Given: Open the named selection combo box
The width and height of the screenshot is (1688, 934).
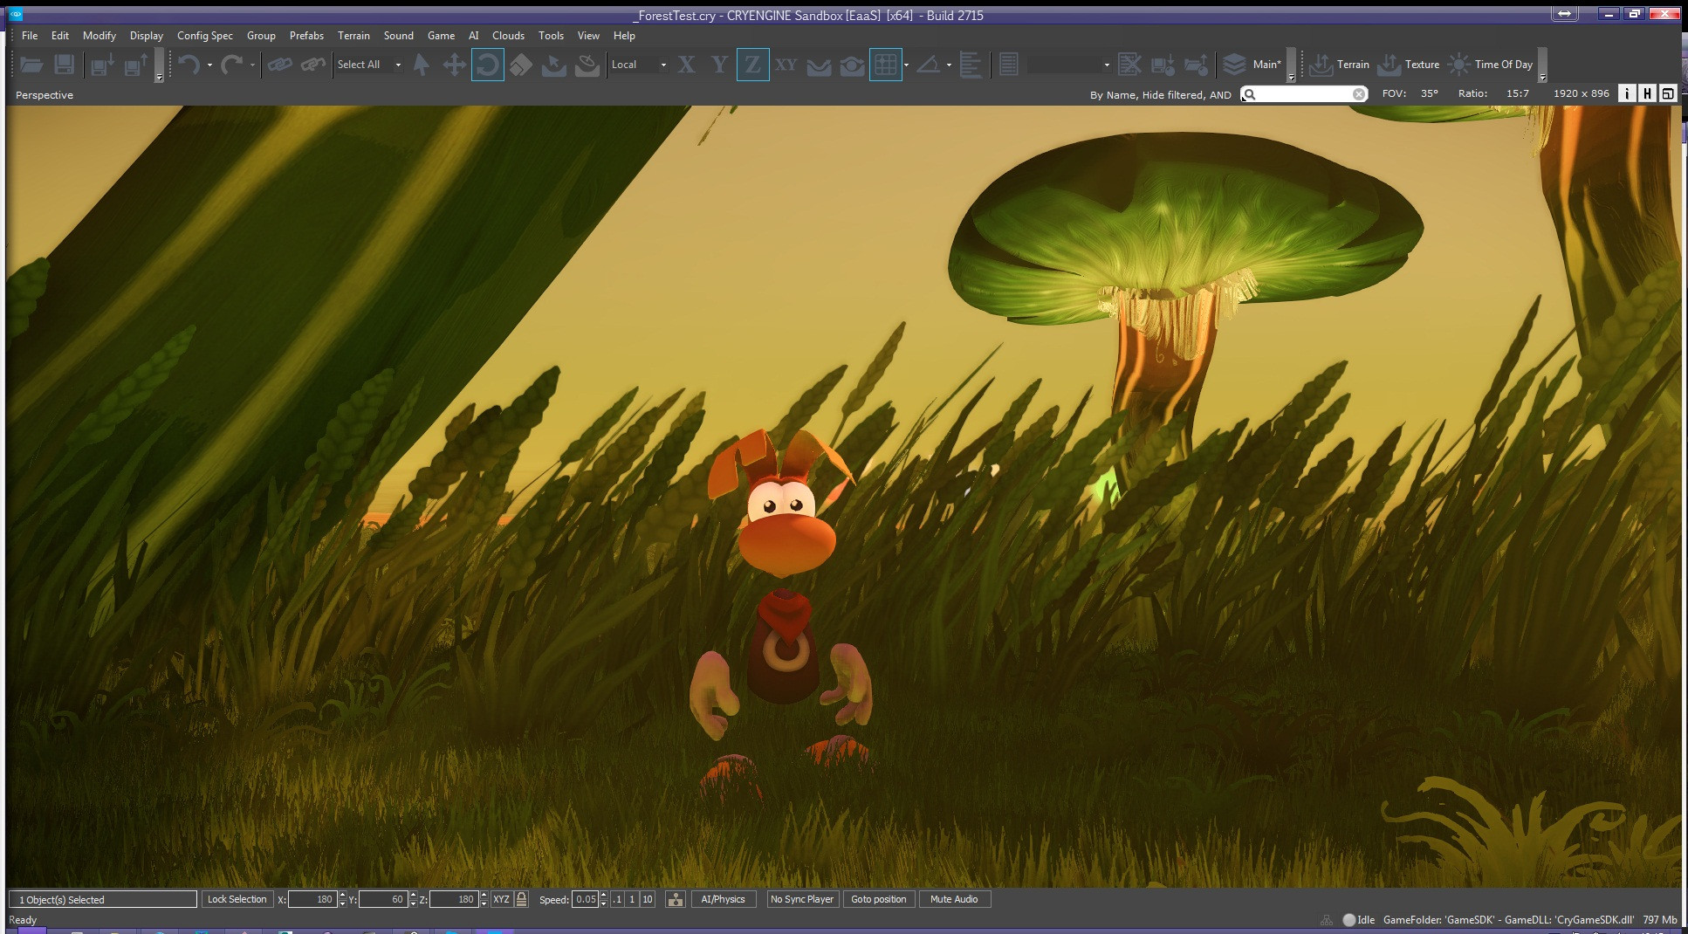Looking at the screenshot, I should pos(1069,65).
